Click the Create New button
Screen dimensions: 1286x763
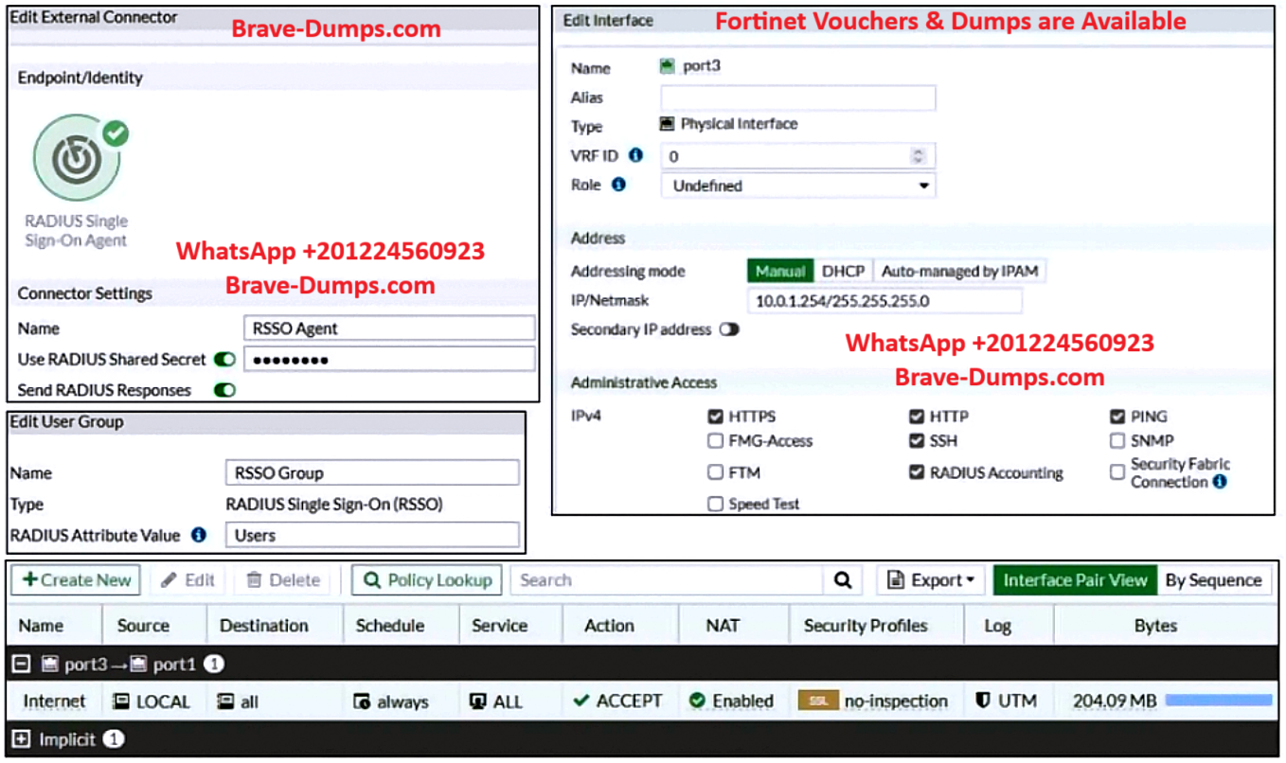coord(77,580)
